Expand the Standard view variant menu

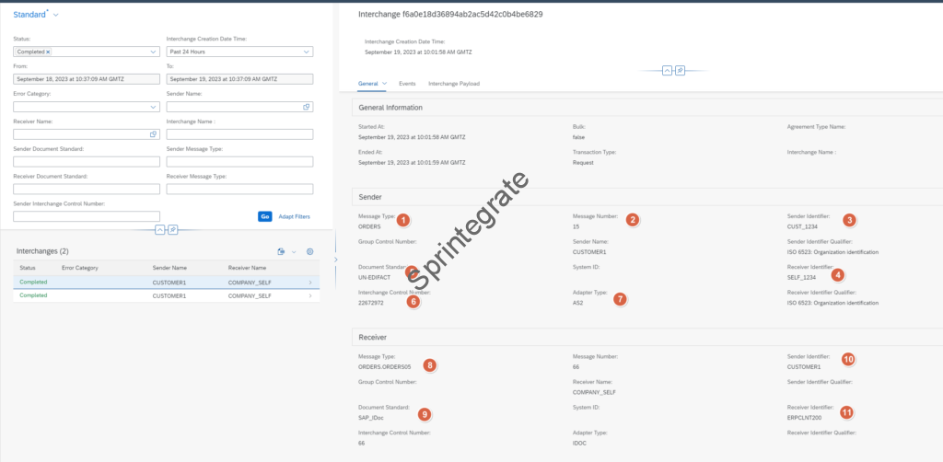tap(56, 16)
